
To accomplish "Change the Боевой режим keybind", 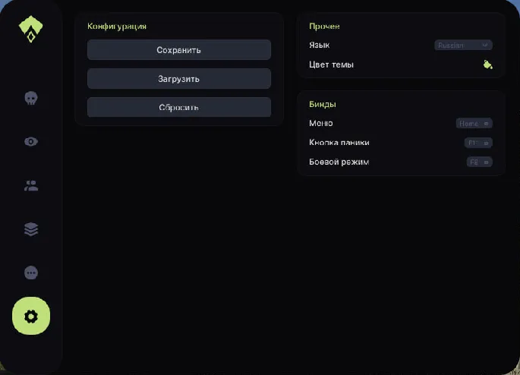I will [x=479, y=162].
